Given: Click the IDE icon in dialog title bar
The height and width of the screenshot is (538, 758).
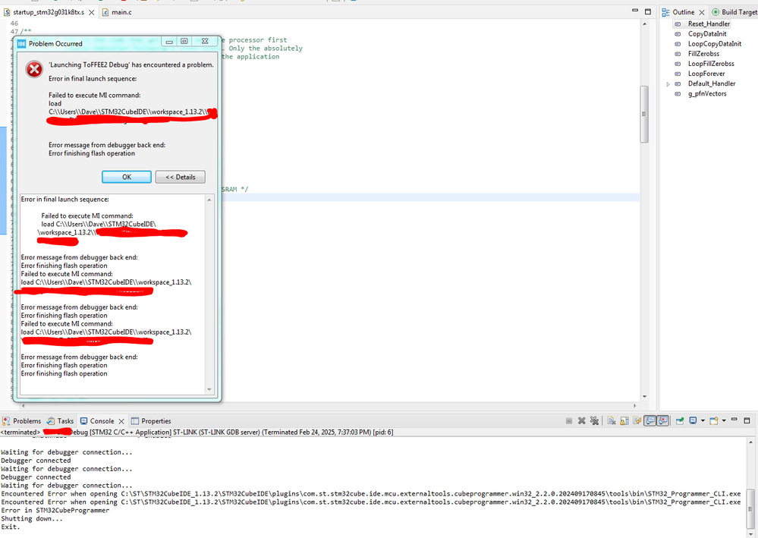Looking at the screenshot, I should 21,43.
